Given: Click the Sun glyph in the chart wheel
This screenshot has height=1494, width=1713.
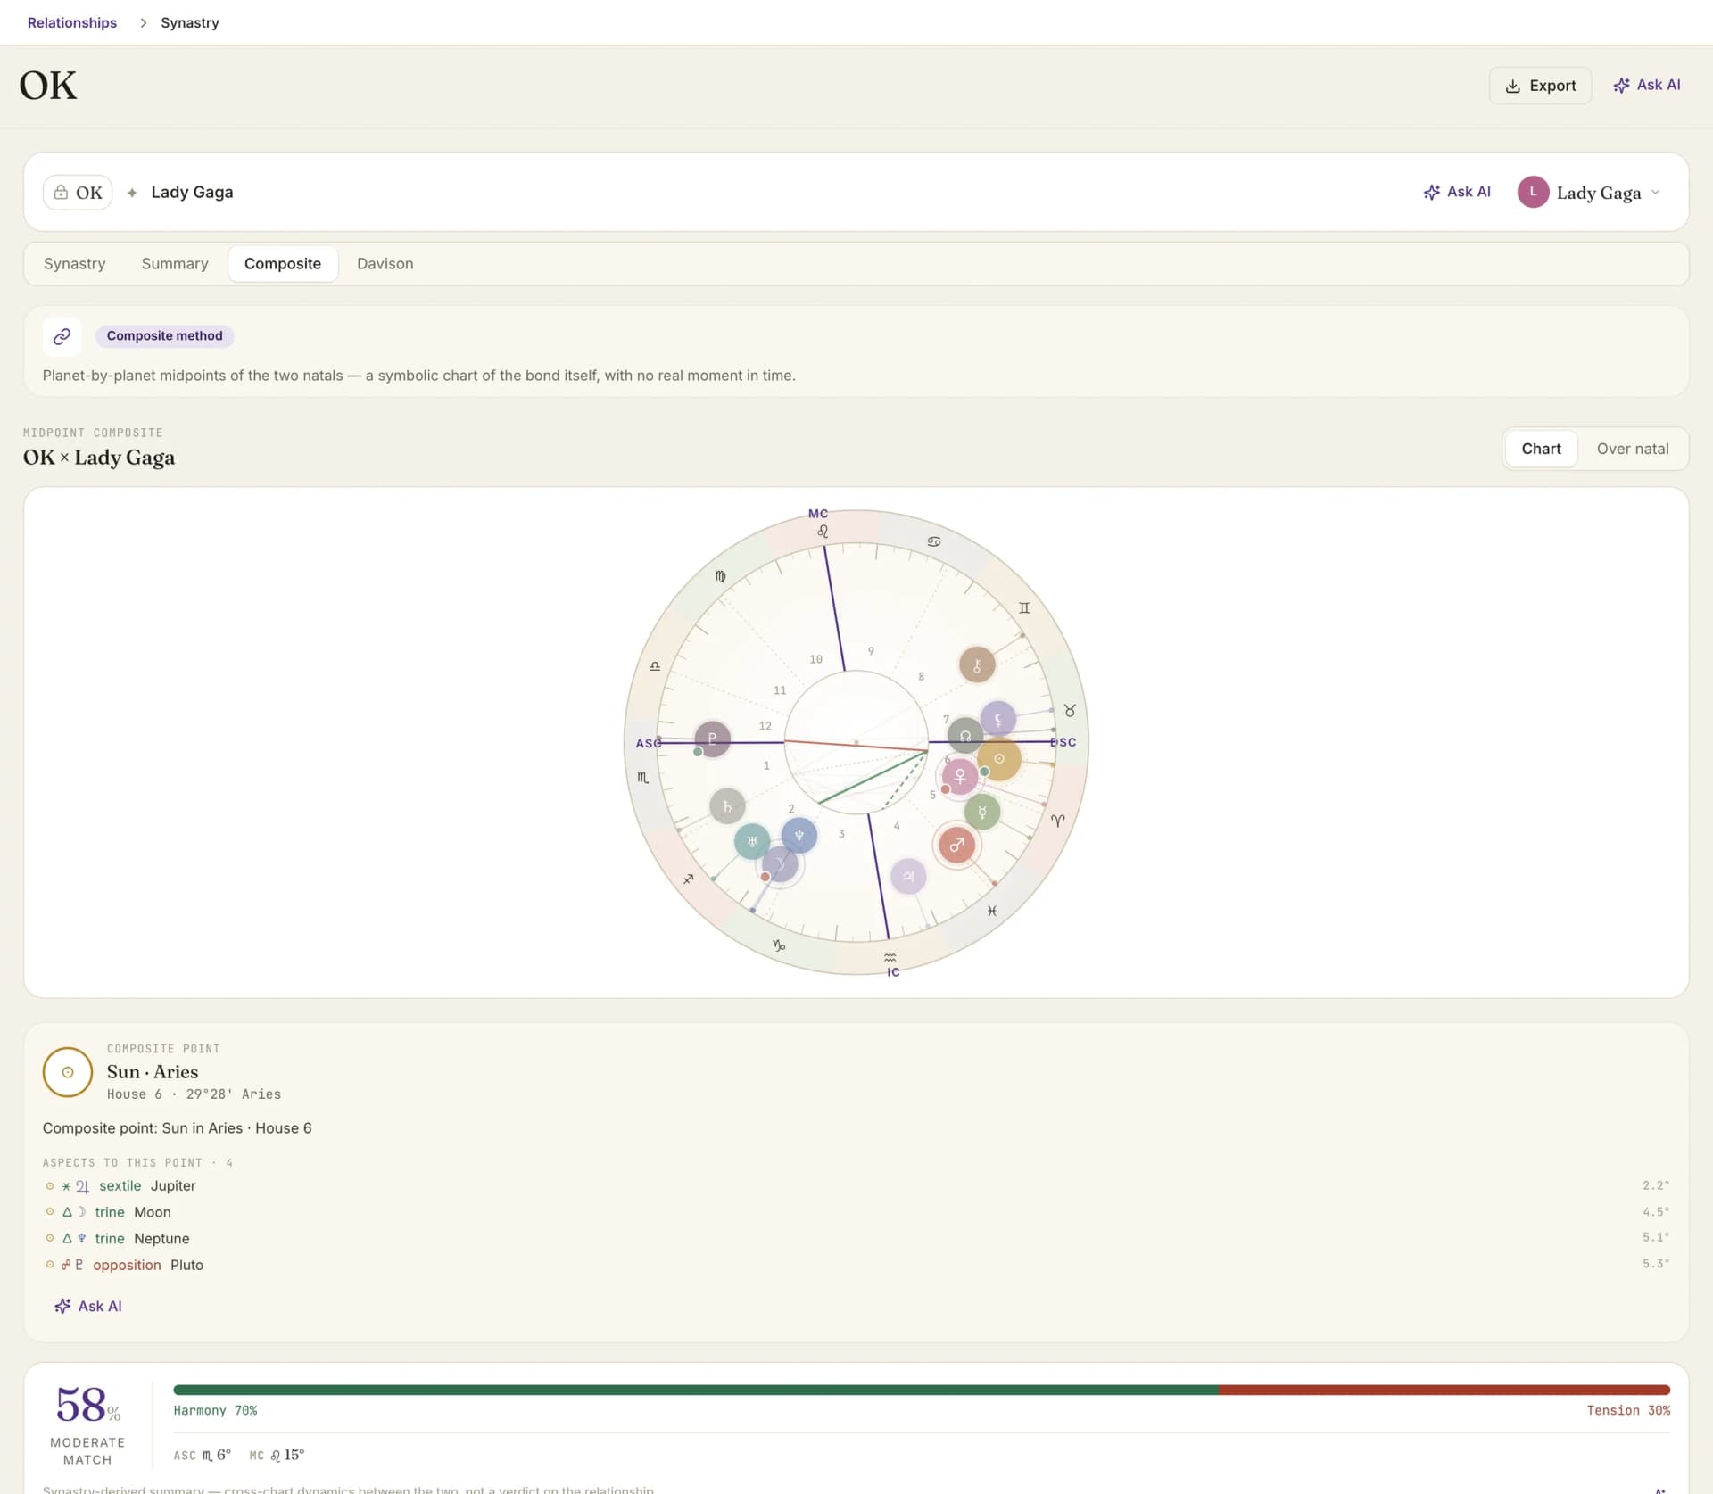Looking at the screenshot, I should click(x=999, y=759).
